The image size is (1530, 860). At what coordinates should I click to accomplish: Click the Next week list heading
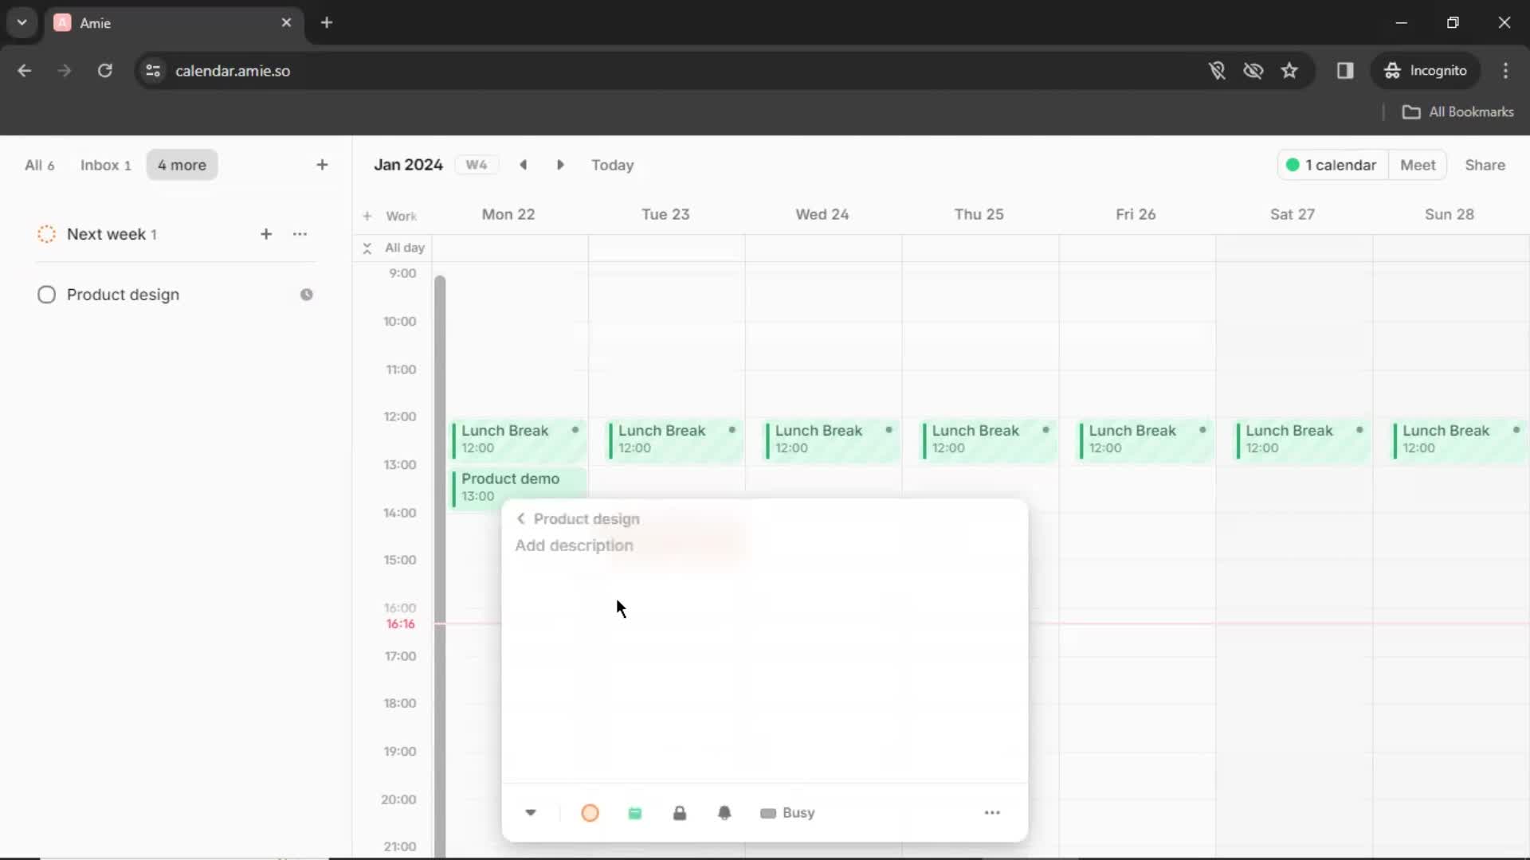coord(106,234)
